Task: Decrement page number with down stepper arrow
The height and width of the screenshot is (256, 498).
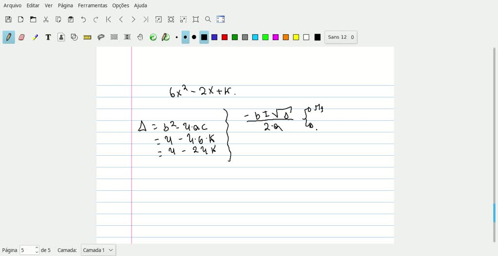Action: 37,252
